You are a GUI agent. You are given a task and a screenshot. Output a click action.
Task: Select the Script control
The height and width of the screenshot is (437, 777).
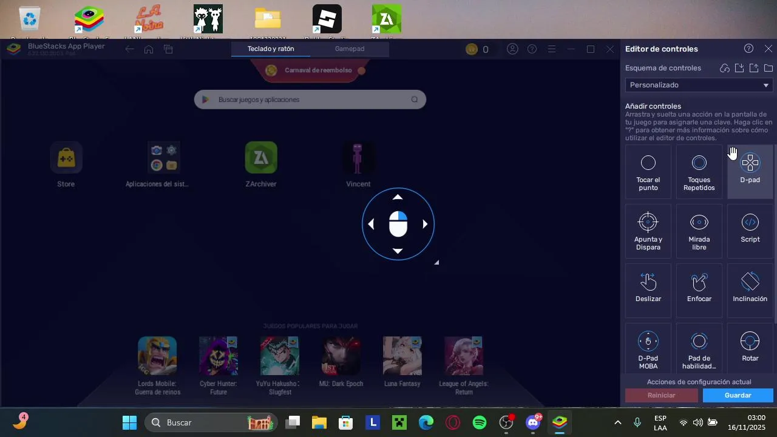pos(750,231)
